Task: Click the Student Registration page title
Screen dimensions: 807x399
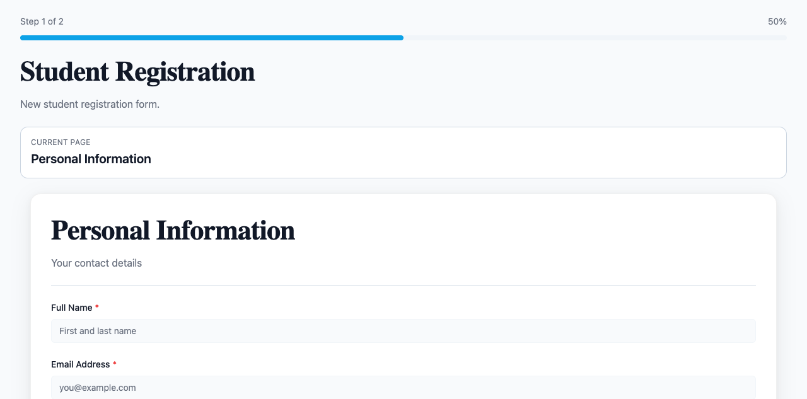Action: tap(137, 72)
